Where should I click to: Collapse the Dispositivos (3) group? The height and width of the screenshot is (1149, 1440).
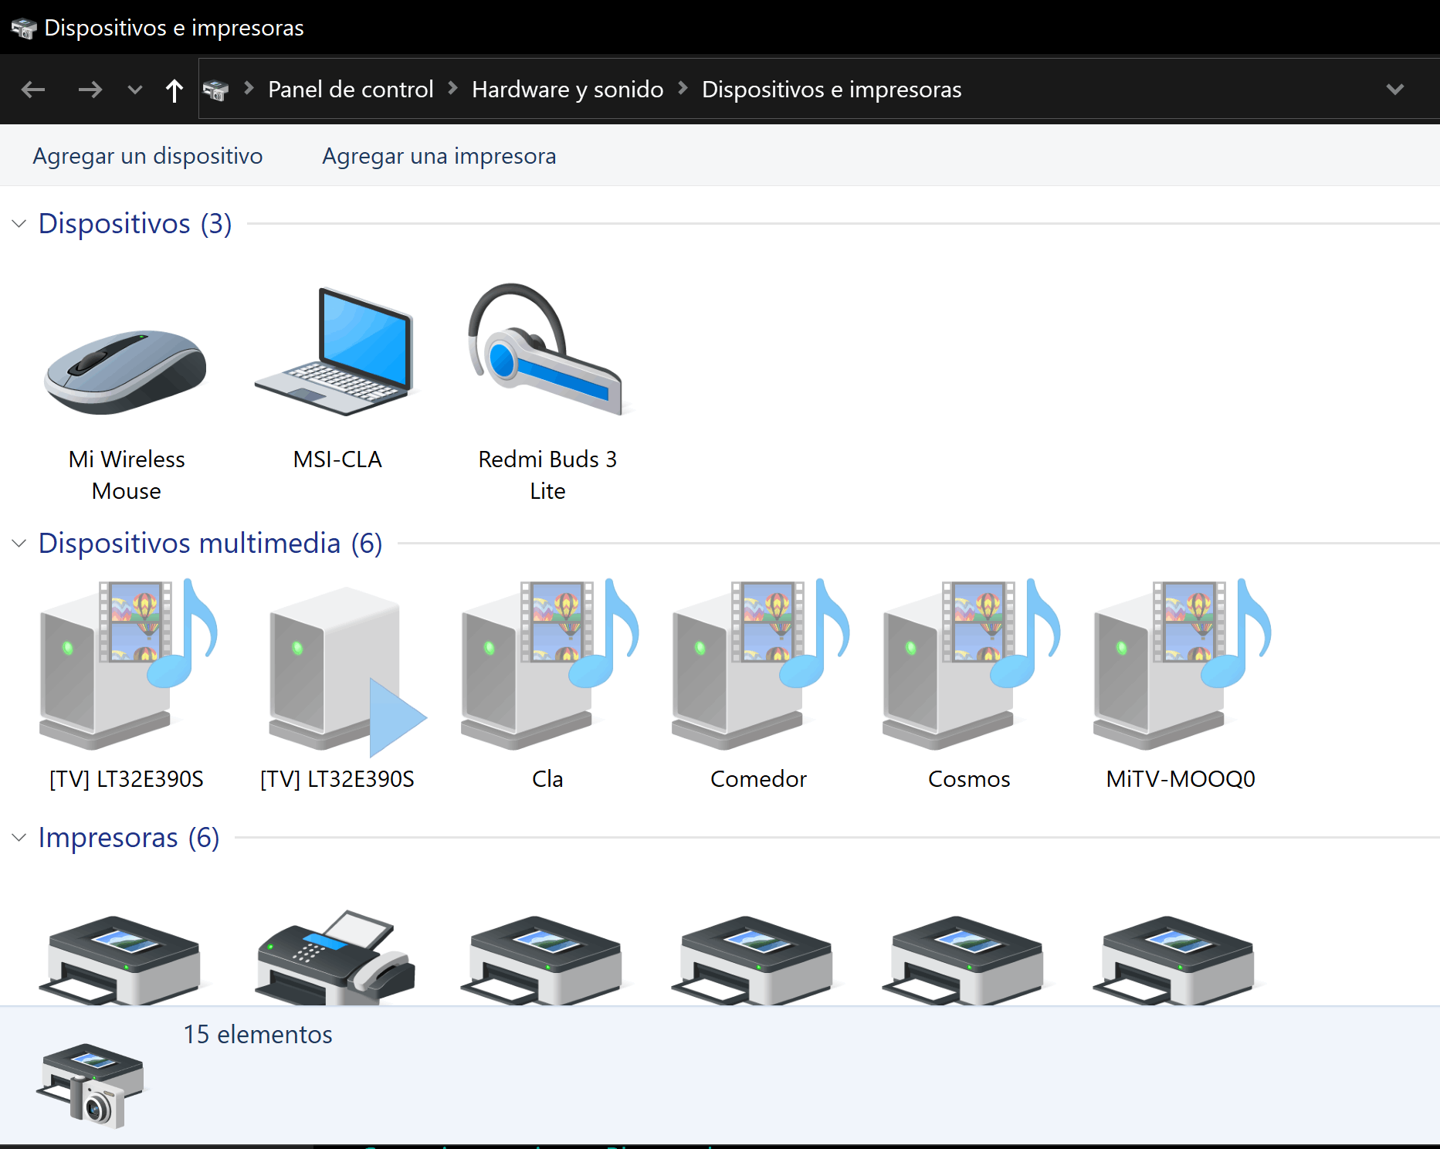point(19,224)
